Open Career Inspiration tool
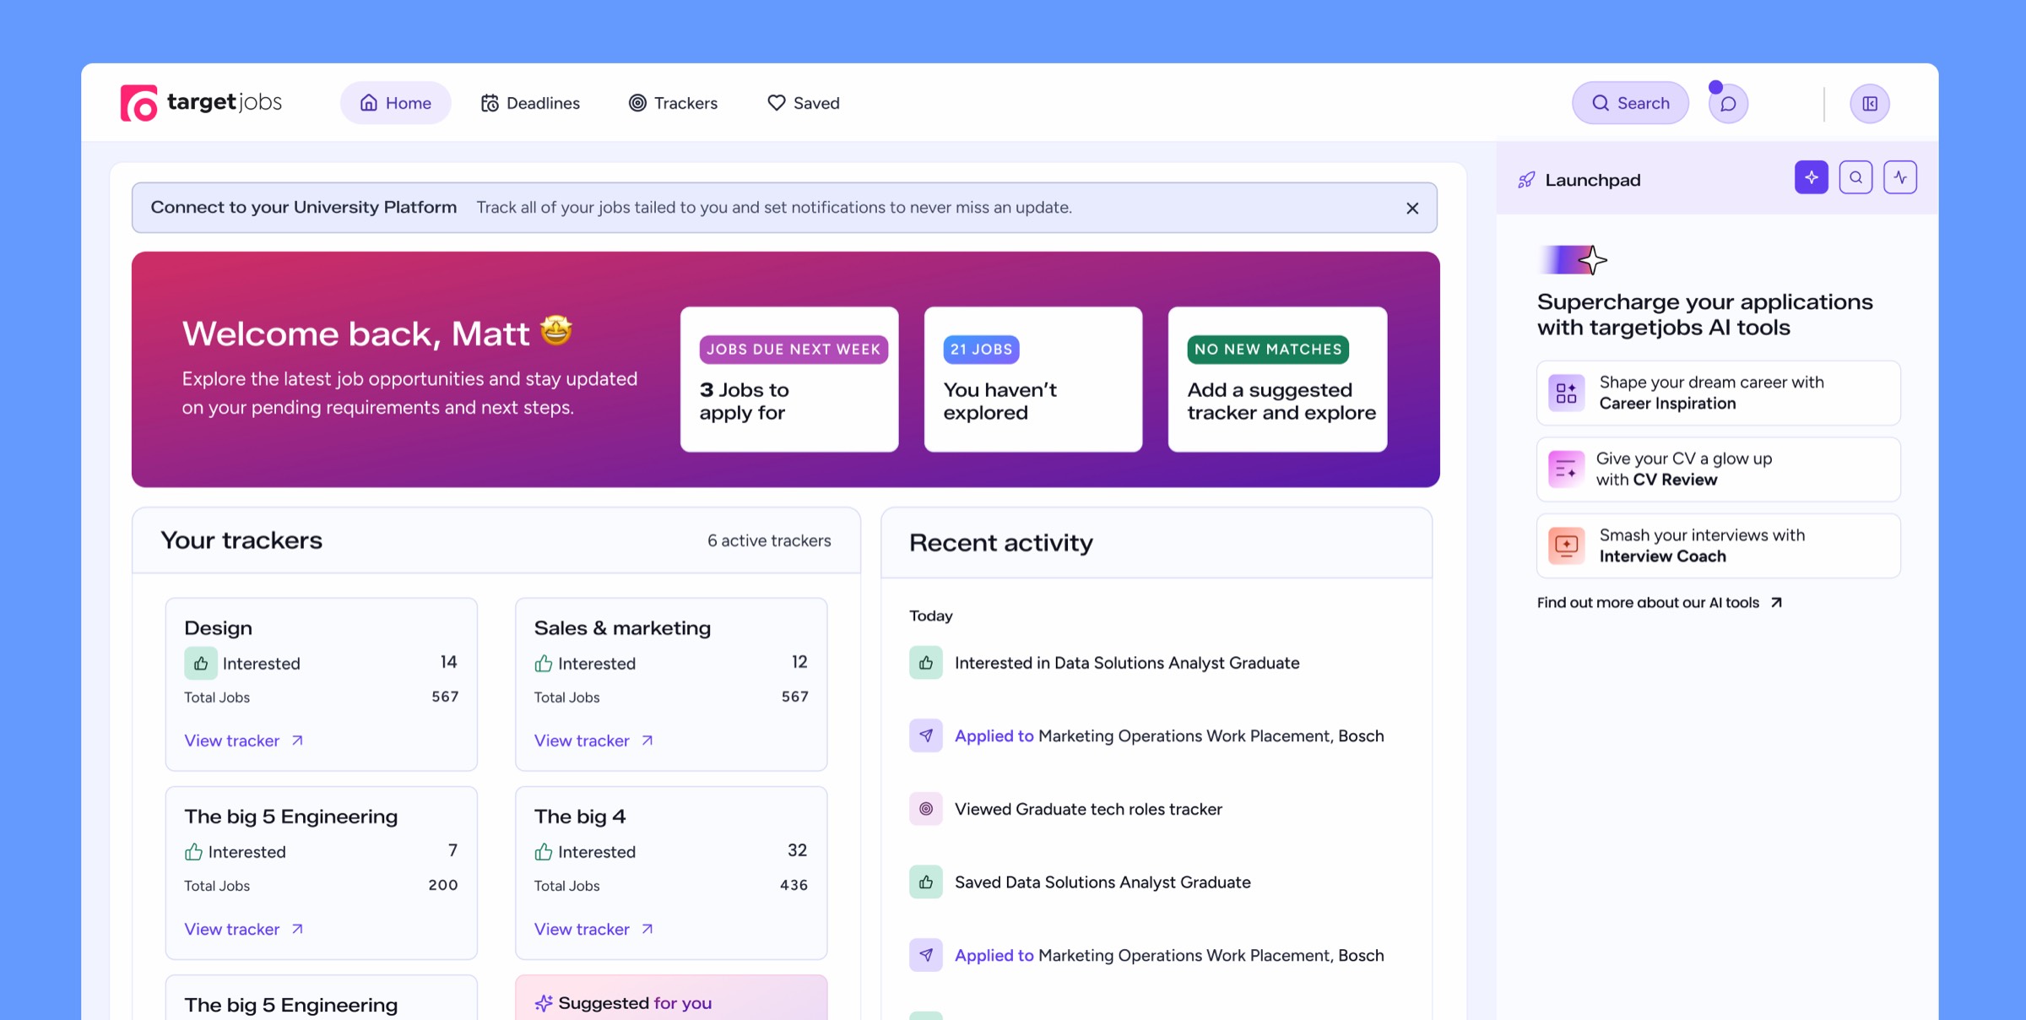 tap(1718, 393)
